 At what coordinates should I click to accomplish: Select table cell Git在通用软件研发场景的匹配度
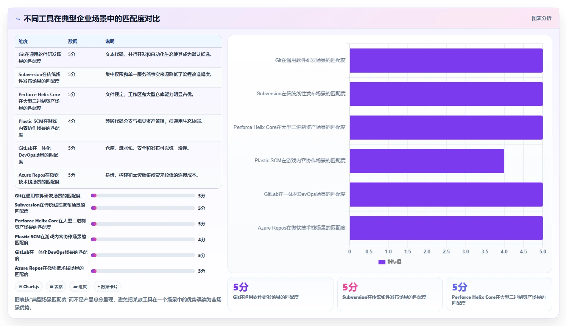point(40,57)
